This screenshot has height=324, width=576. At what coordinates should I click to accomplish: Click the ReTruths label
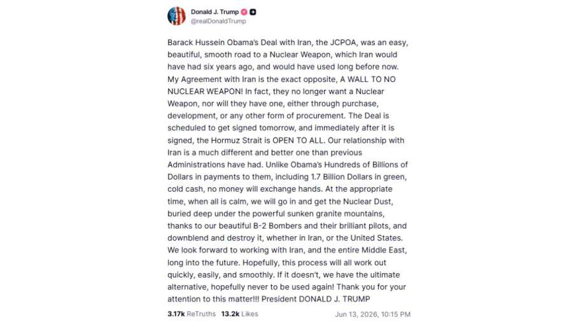click(x=201, y=314)
